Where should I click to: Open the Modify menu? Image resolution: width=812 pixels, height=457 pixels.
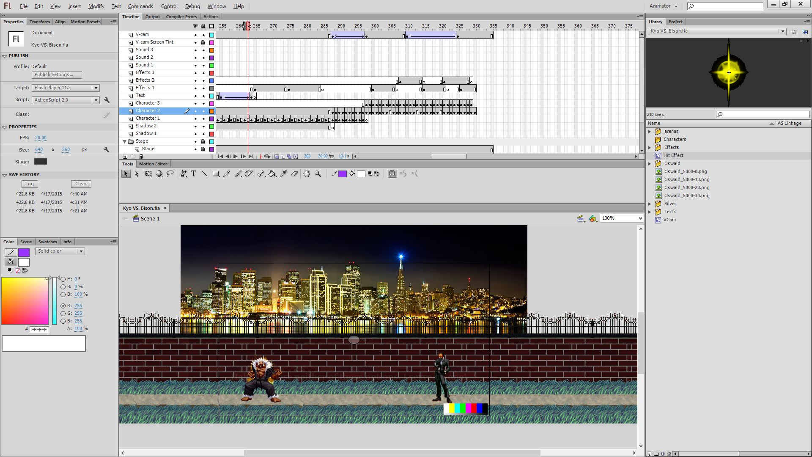(x=96, y=6)
